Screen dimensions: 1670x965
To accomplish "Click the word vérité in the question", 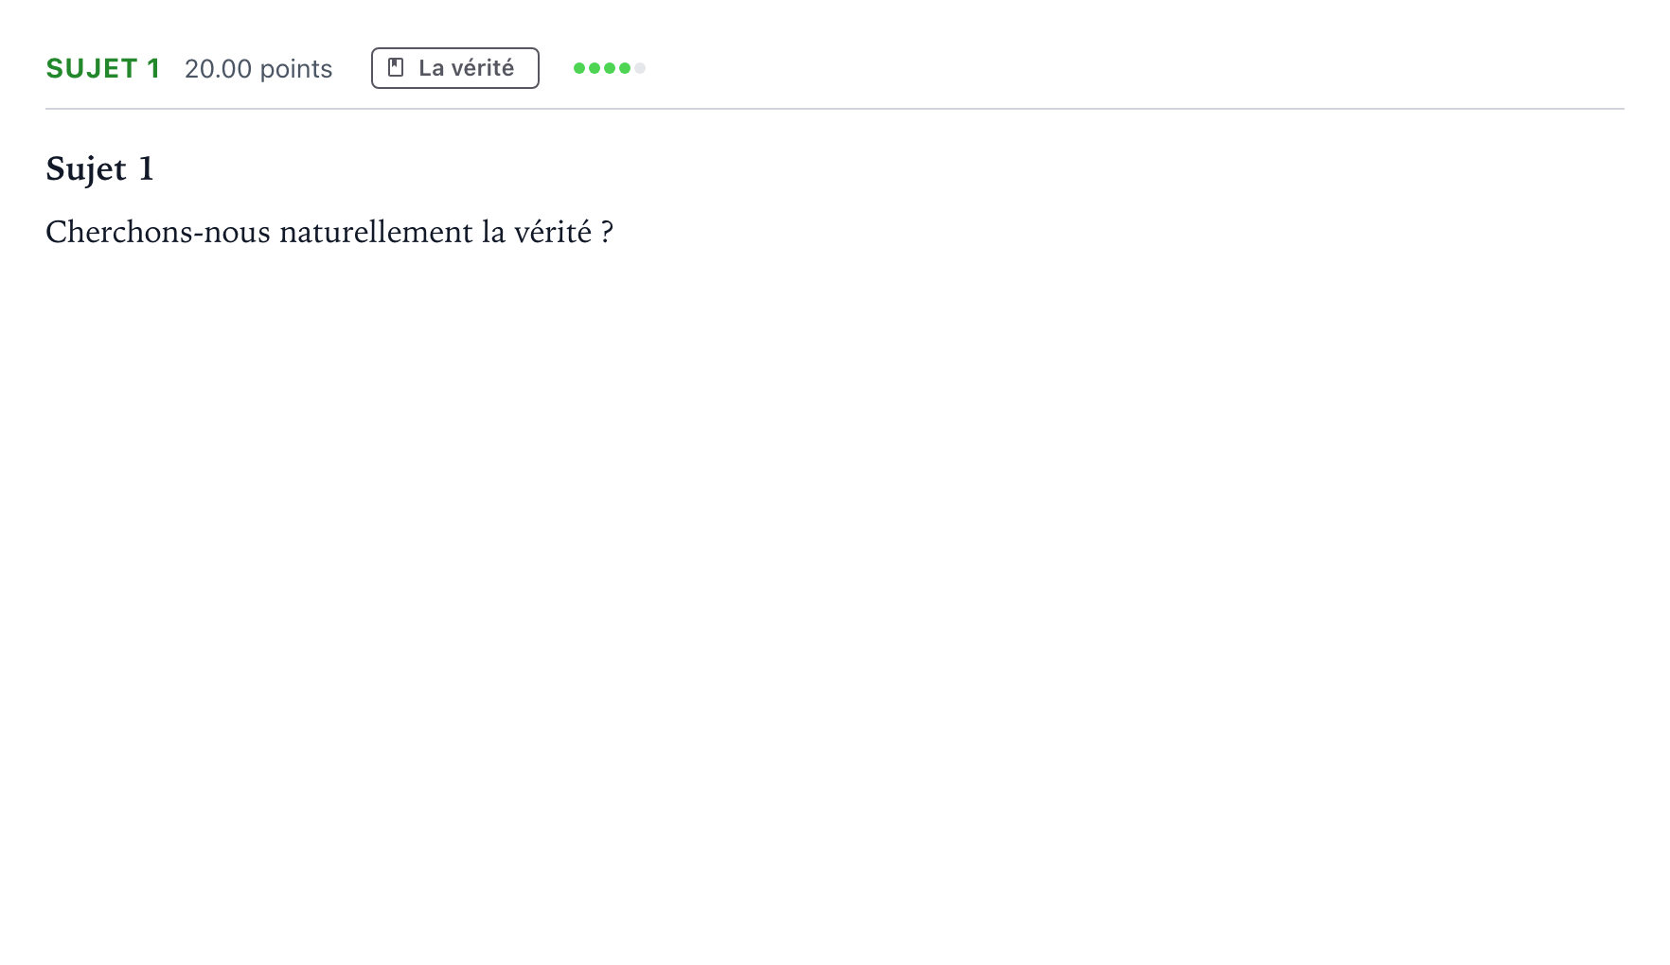I will tap(553, 232).
